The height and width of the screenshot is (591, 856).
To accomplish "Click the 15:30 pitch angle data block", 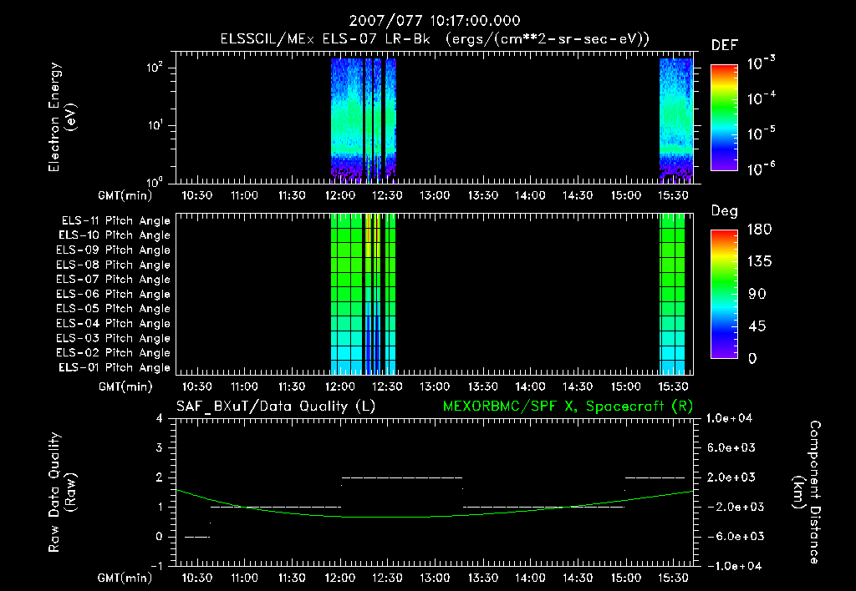I will pyautogui.click(x=672, y=295).
